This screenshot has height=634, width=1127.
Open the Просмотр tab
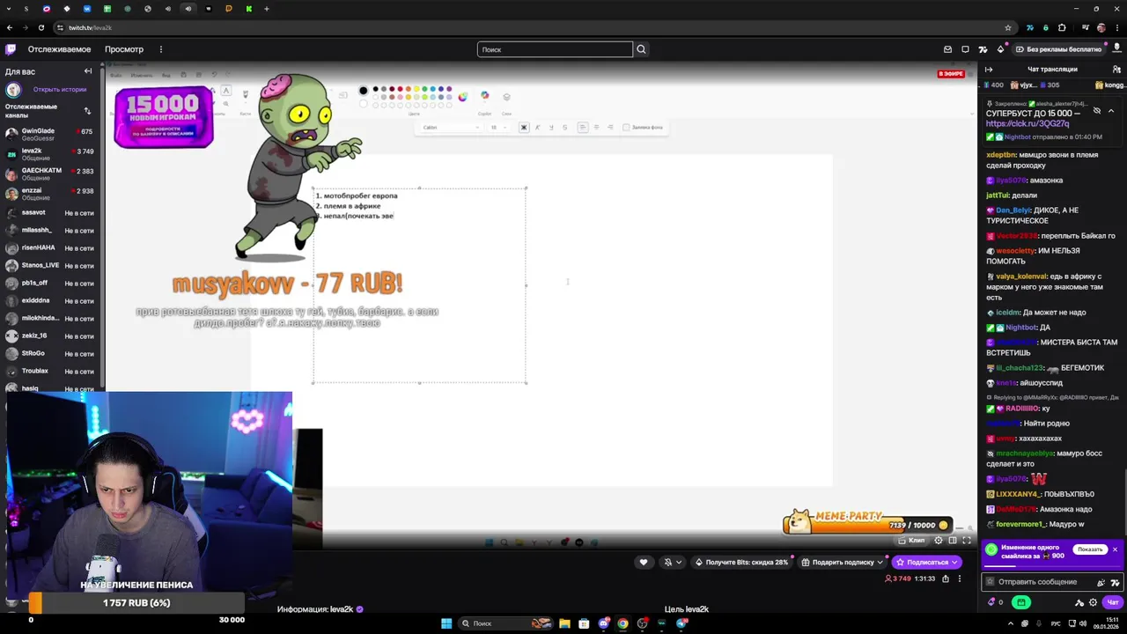(124, 49)
